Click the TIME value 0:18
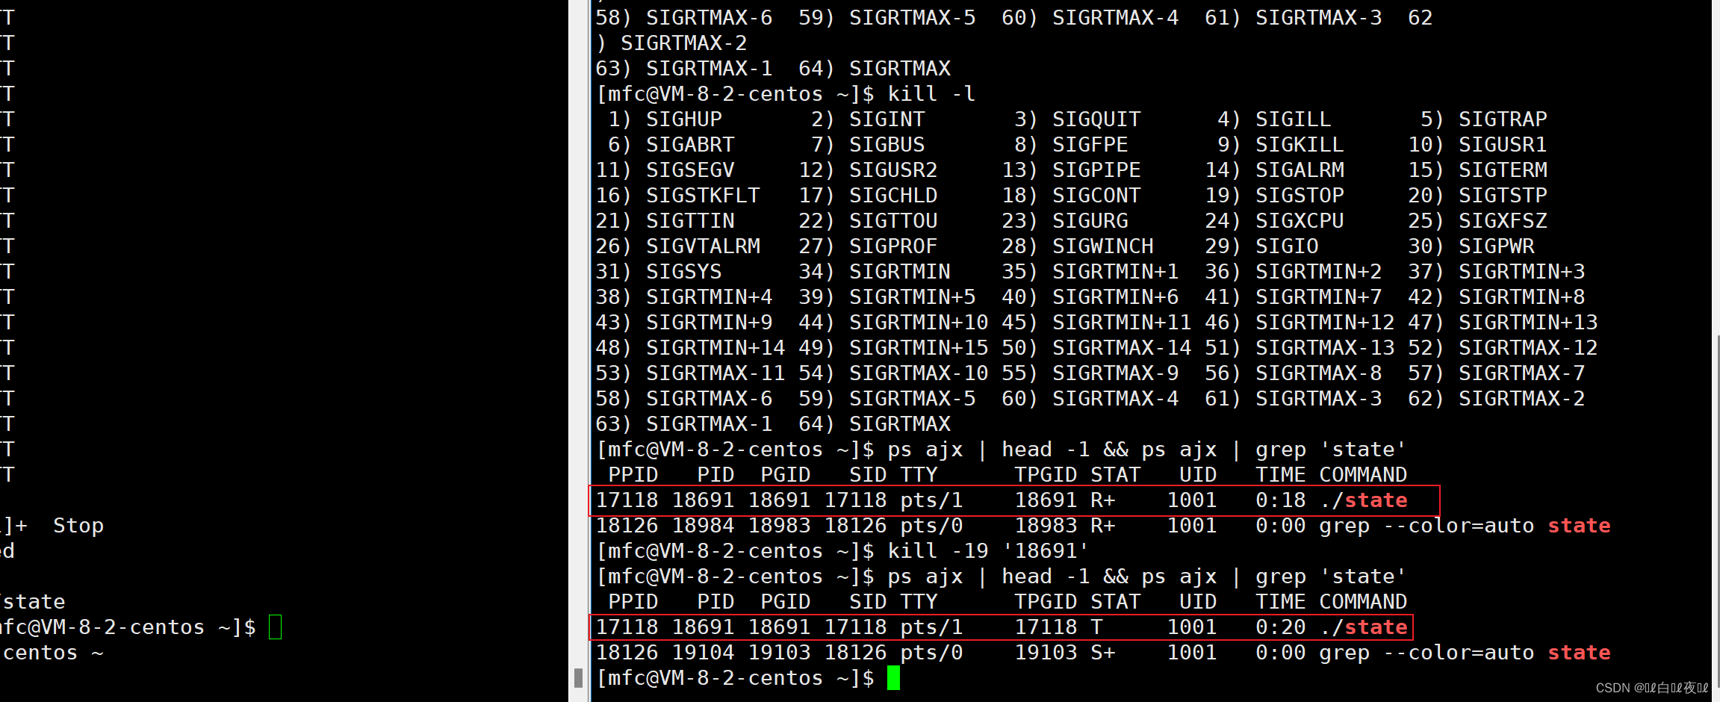1720x702 pixels. tap(1280, 500)
